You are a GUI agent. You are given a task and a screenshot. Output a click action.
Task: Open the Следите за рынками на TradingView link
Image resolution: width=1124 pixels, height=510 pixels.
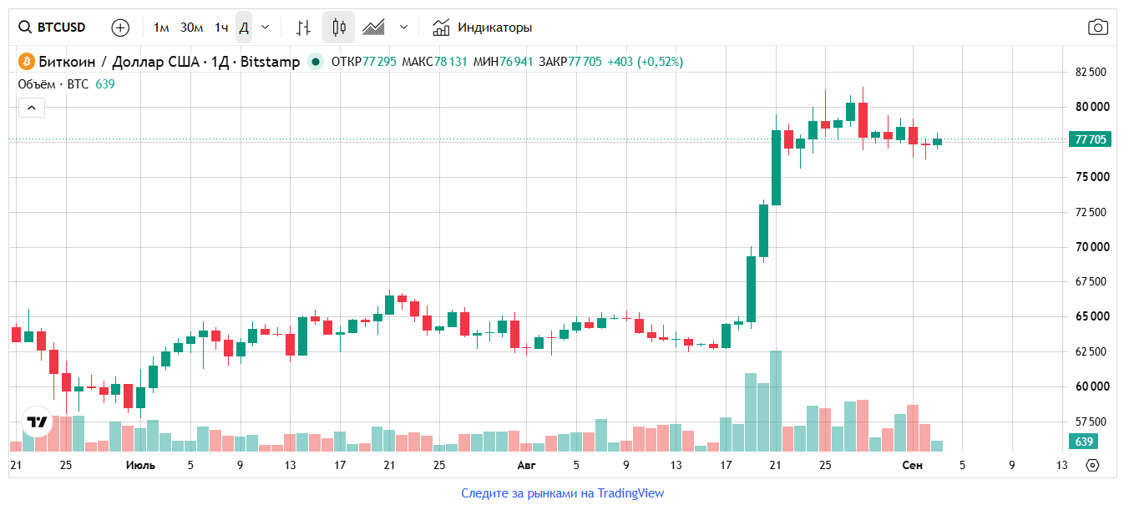coord(562,493)
